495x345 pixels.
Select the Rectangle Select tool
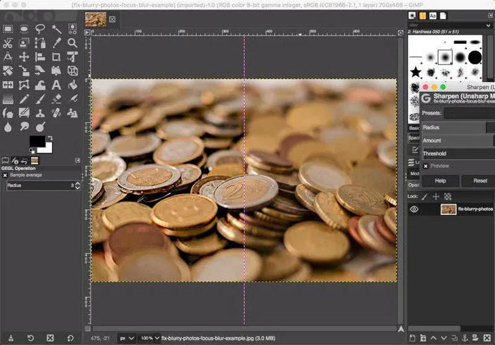pos(8,29)
